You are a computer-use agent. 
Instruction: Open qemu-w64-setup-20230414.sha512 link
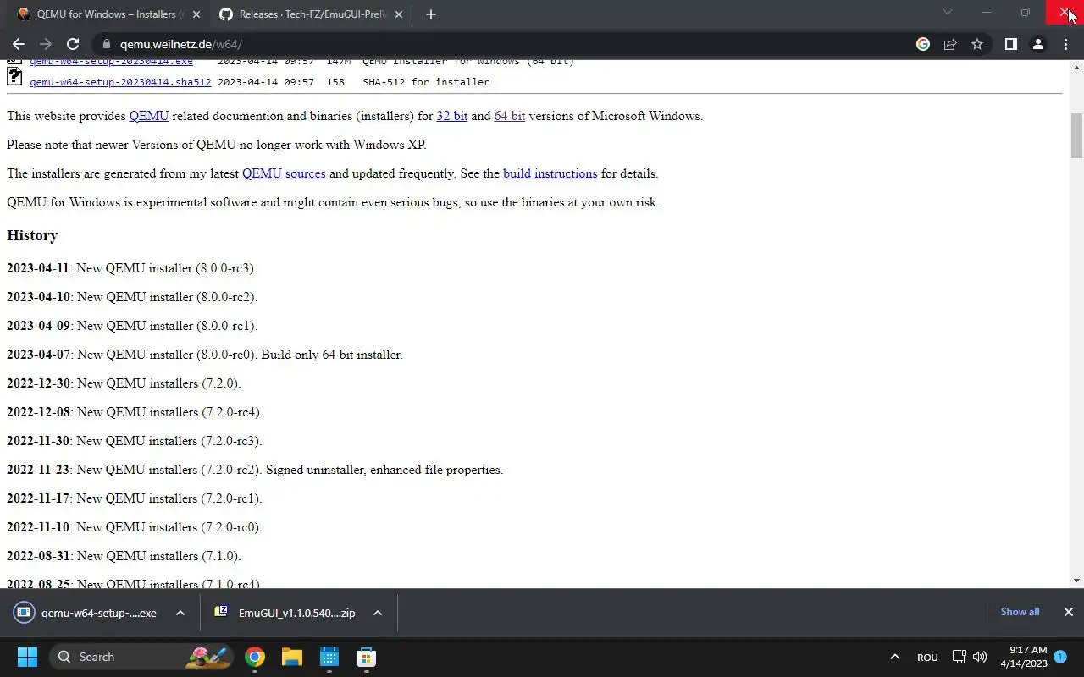120,82
